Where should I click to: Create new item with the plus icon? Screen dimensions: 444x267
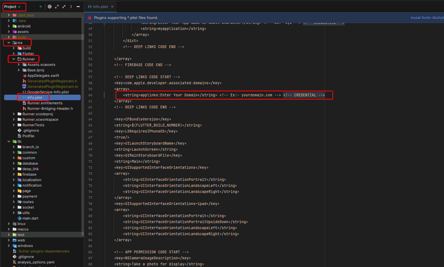(40, 7)
